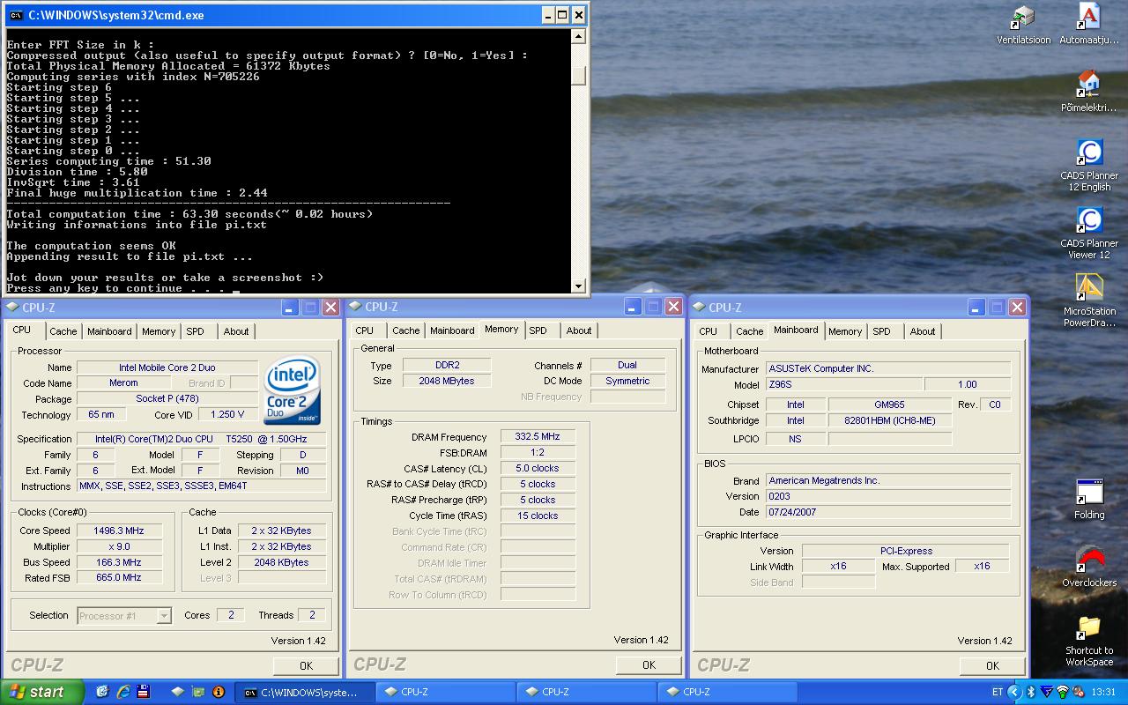The height and width of the screenshot is (705, 1128).
Task: Click OK in the CPU-Z memory window
Action: pyautogui.click(x=649, y=665)
